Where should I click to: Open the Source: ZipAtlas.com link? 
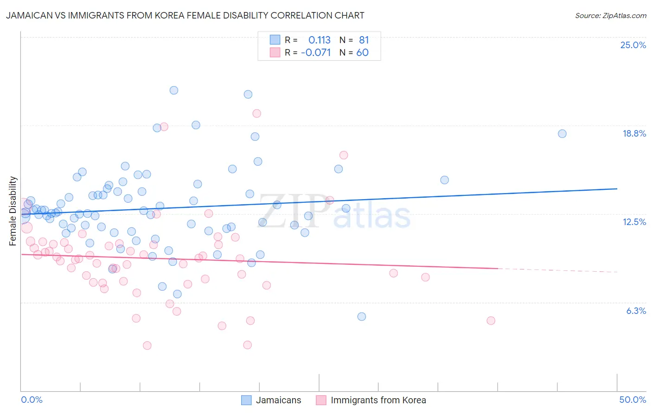pos(611,15)
